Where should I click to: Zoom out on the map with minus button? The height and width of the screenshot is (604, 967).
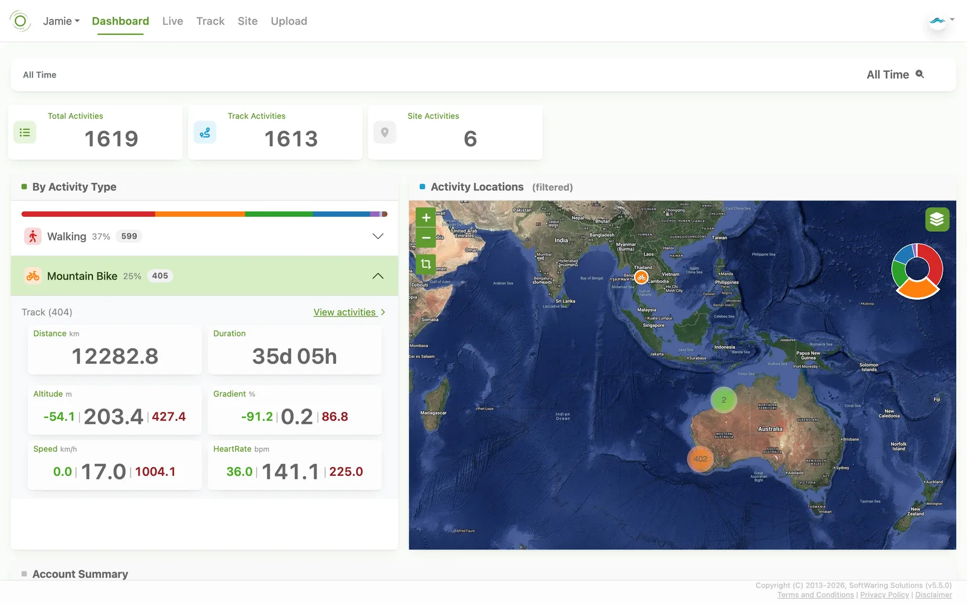click(426, 238)
